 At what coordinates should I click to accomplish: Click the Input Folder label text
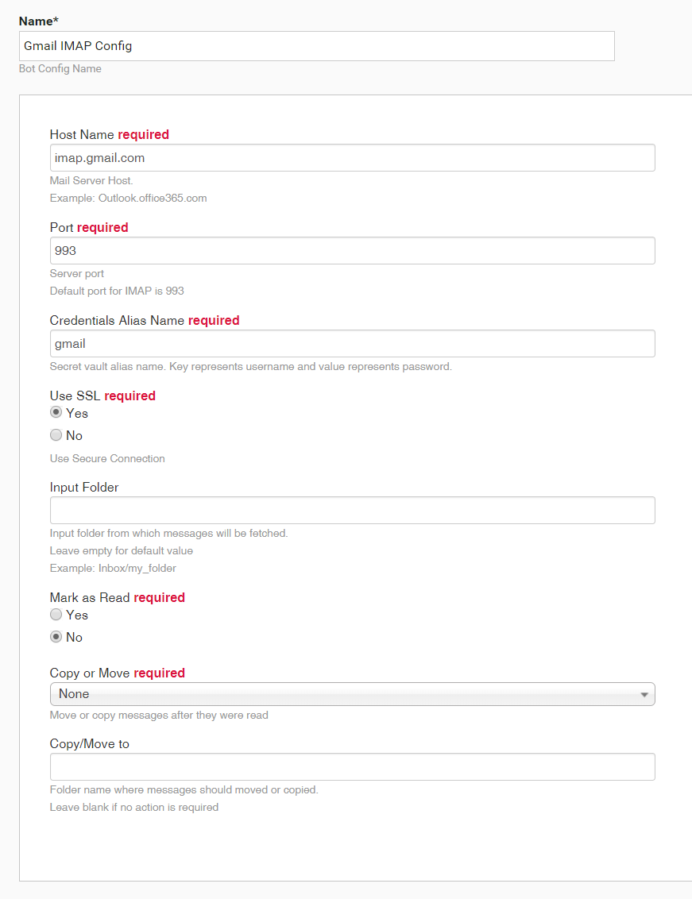(83, 487)
